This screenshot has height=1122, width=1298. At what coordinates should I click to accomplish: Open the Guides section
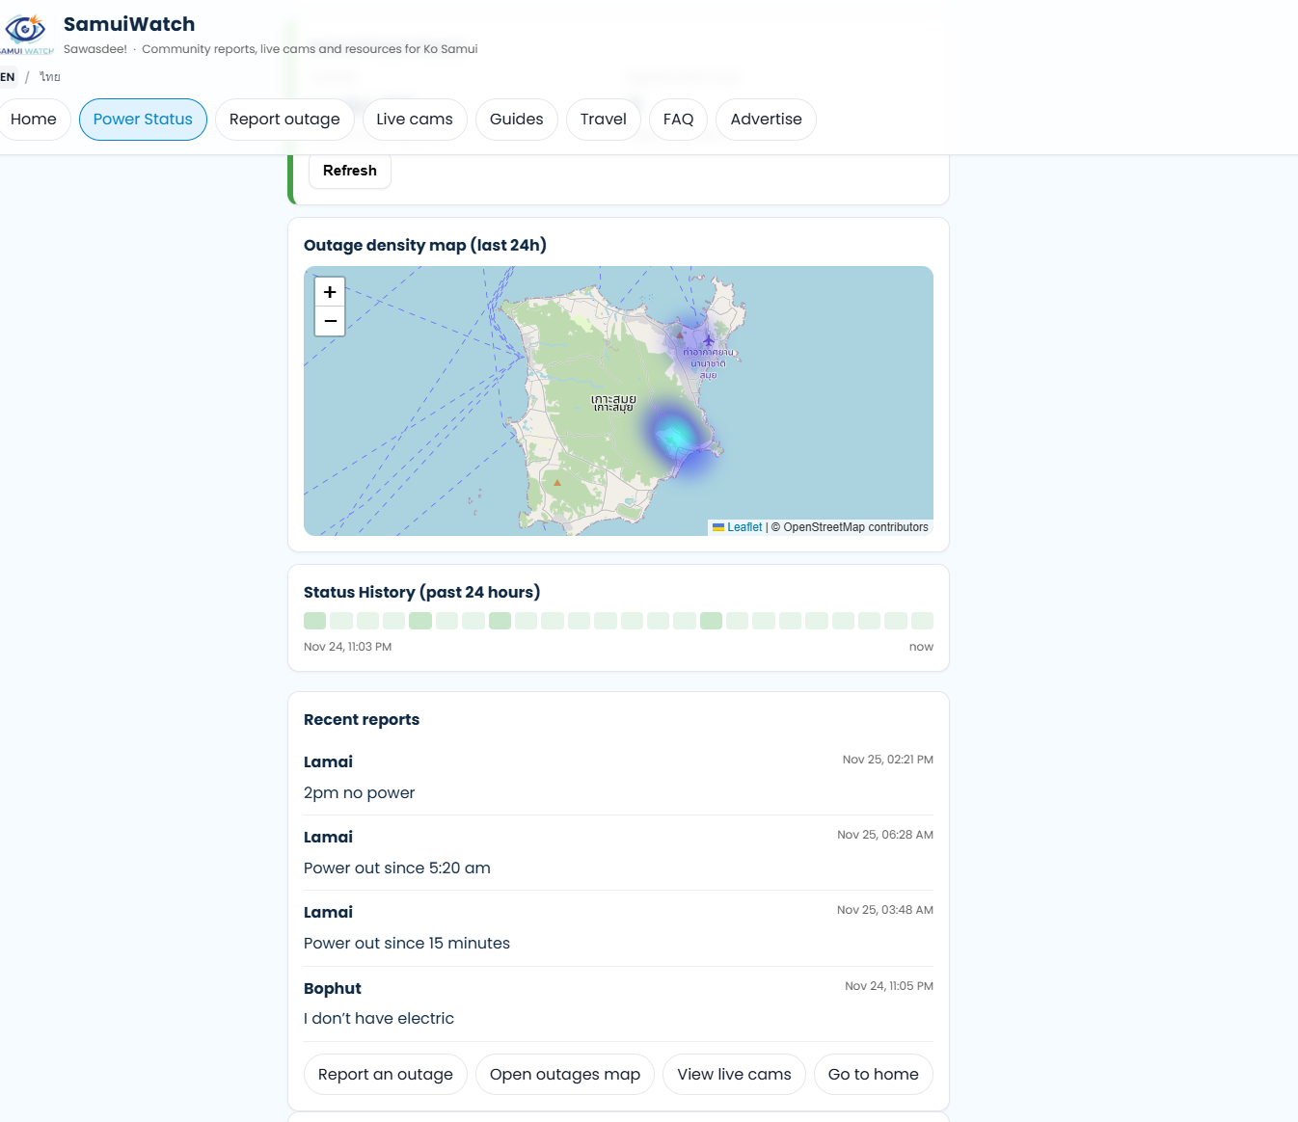[516, 120]
